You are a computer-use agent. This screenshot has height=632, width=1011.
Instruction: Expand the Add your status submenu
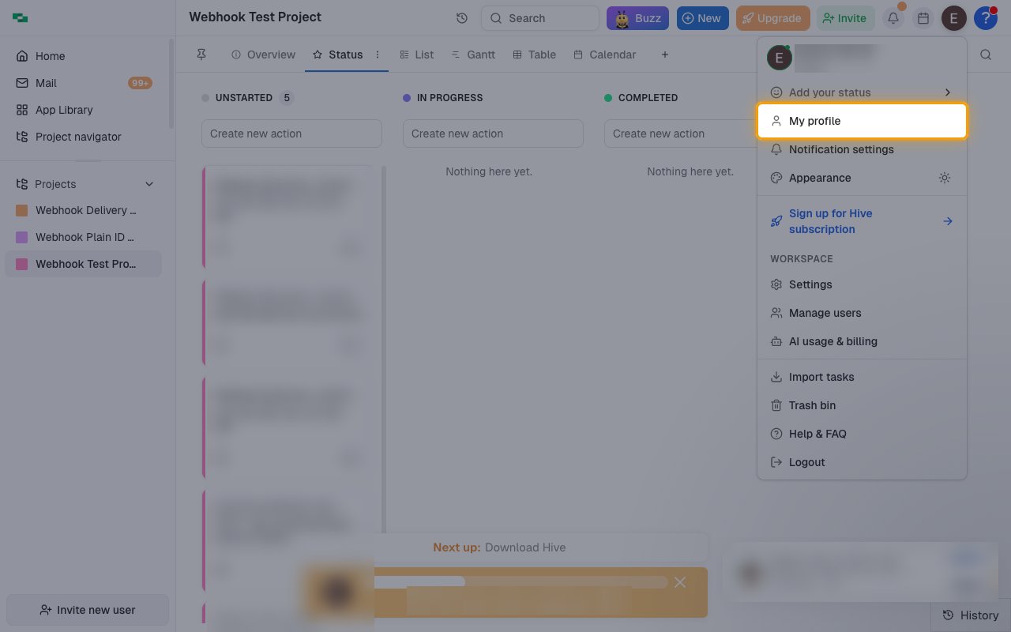862,92
